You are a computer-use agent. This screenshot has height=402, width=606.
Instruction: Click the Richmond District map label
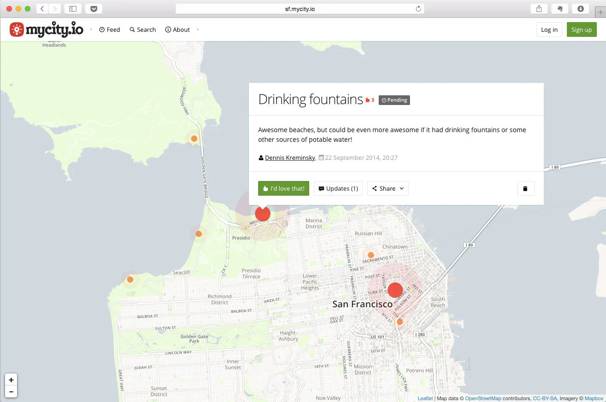(219, 299)
